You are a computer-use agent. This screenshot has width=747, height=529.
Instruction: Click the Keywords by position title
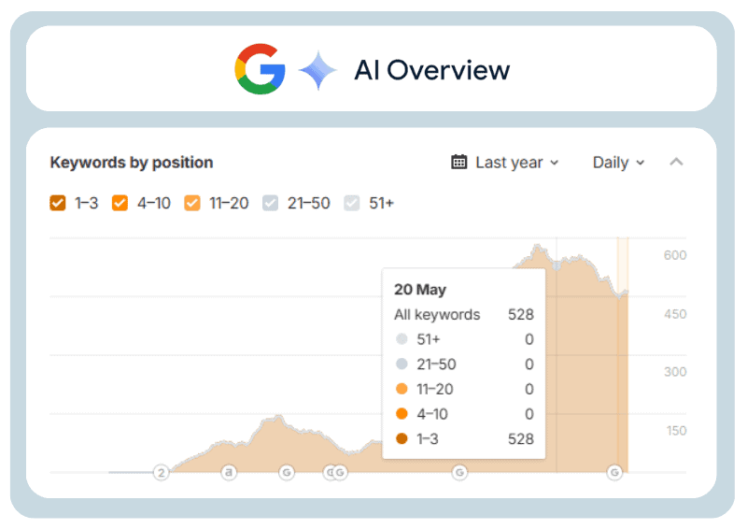tap(132, 163)
